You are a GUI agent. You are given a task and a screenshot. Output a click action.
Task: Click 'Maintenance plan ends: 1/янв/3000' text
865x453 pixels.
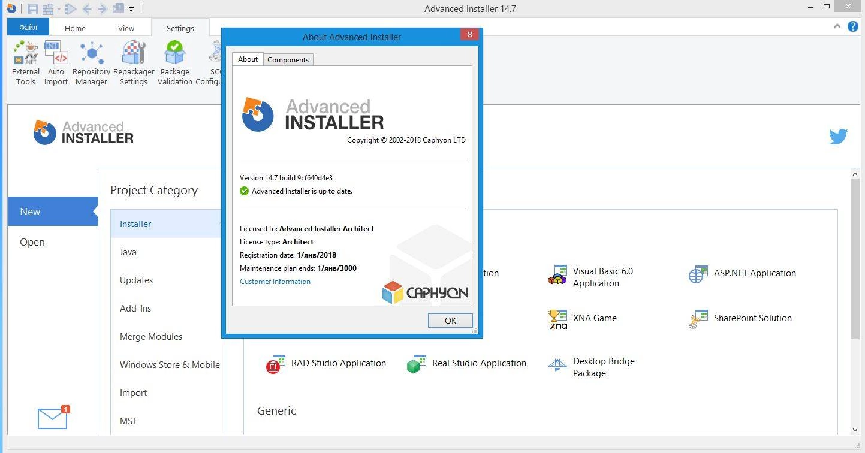[298, 268]
